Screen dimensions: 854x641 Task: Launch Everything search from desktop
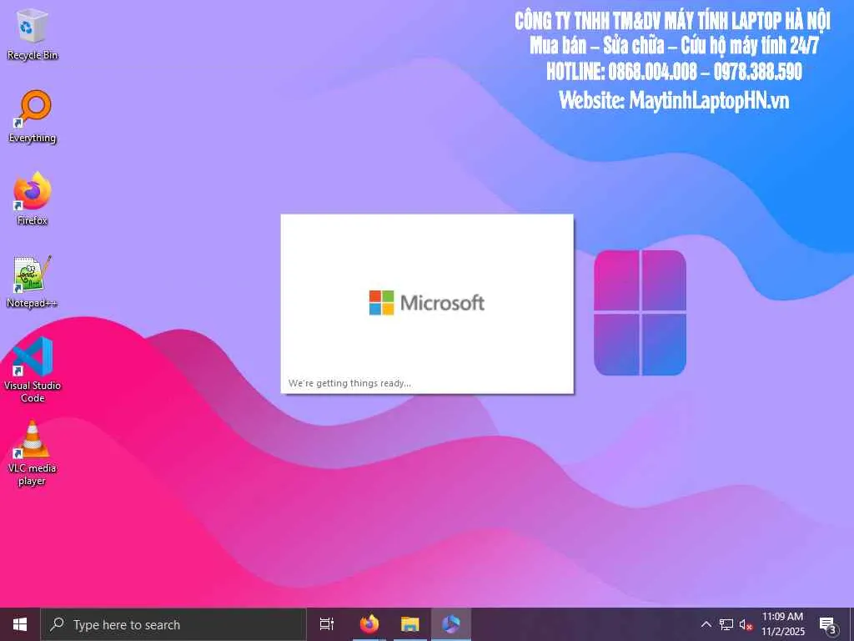click(x=33, y=117)
